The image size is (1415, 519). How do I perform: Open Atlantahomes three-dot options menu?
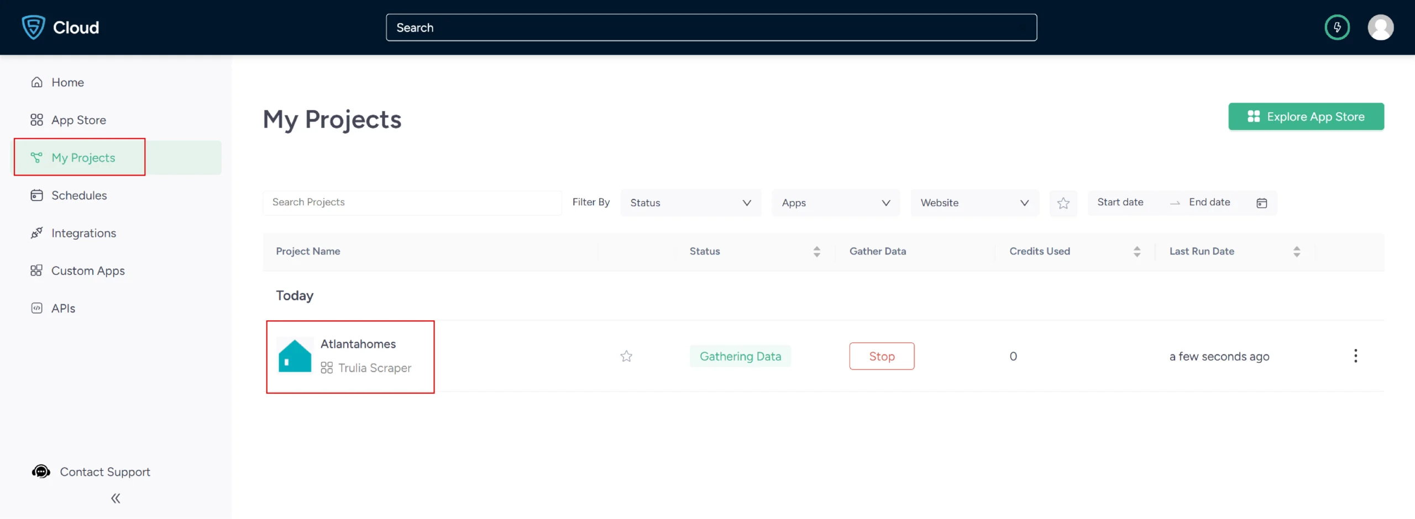(1355, 356)
